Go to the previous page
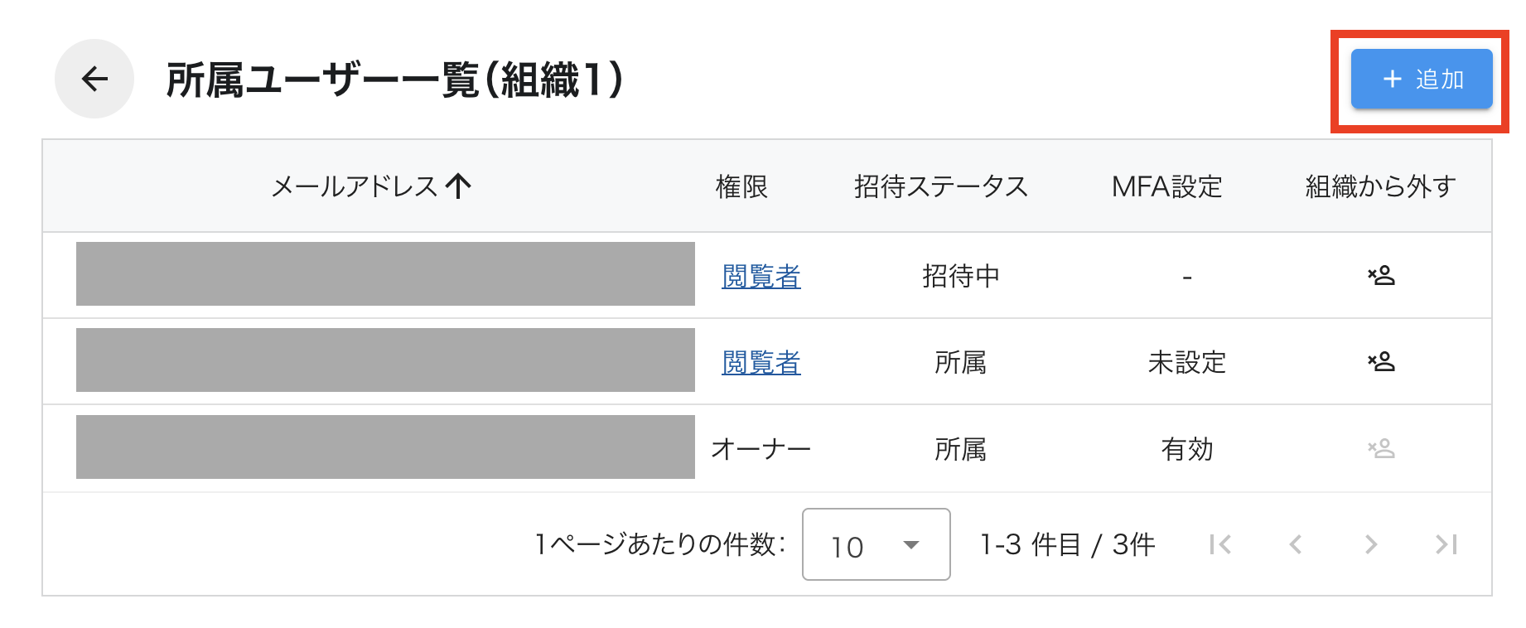Image resolution: width=1526 pixels, height=628 pixels. 1294,544
